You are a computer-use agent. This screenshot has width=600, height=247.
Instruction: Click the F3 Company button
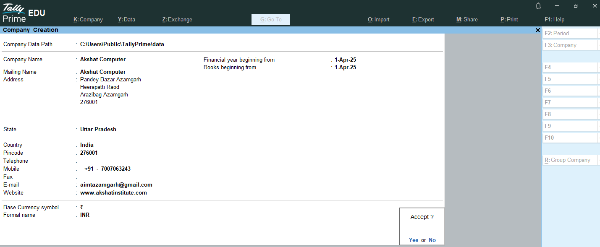tap(569, 45)
